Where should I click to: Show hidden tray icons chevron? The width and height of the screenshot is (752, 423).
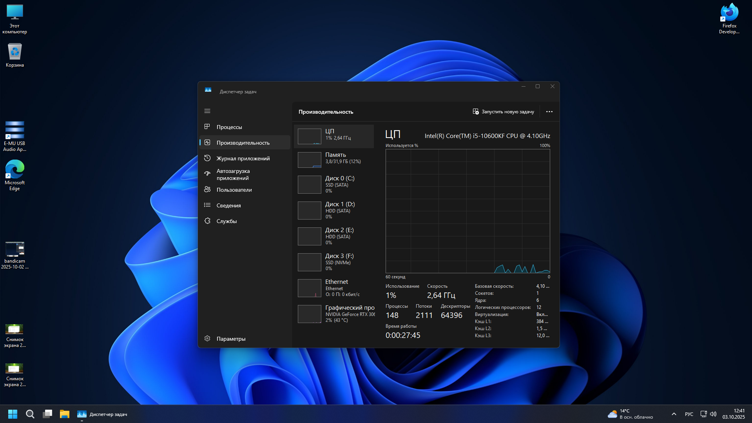[x=674, y=414]
